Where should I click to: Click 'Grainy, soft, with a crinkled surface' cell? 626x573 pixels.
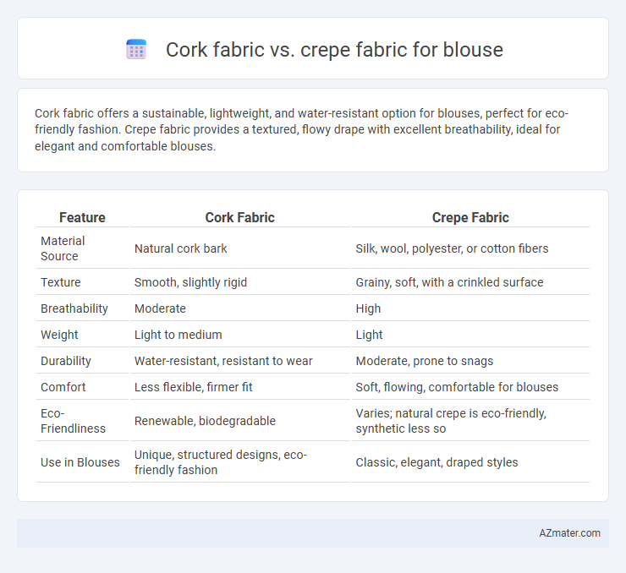[x=449, y=282]
